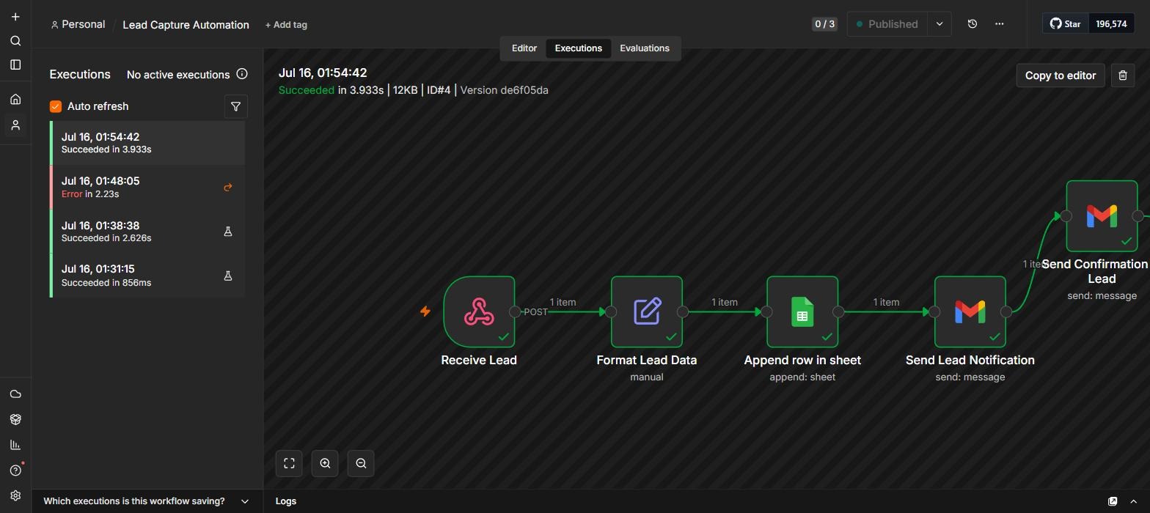Open the settings gear icon
Image resolution: width=1150 pixels, height=513 pixels.
coord(15,495)
